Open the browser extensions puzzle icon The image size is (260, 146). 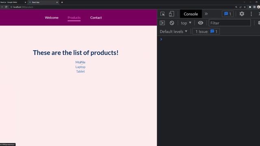click(250, 7)
